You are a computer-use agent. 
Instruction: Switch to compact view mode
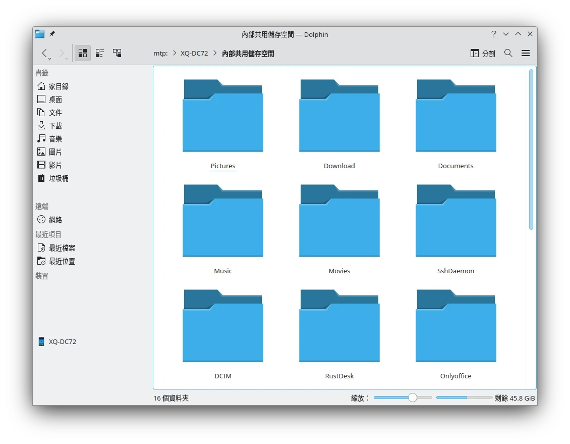click(100, 53)
